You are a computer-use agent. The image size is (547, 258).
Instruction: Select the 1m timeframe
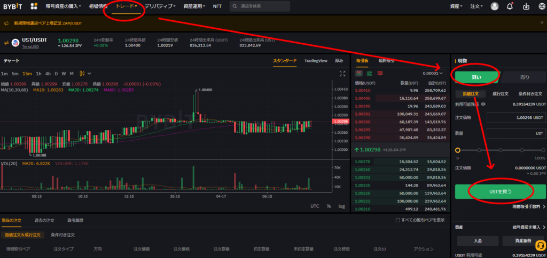tap(4, 74)
